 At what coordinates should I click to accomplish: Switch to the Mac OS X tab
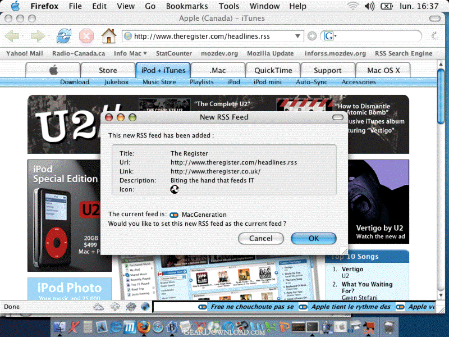[x=383, y=70]
